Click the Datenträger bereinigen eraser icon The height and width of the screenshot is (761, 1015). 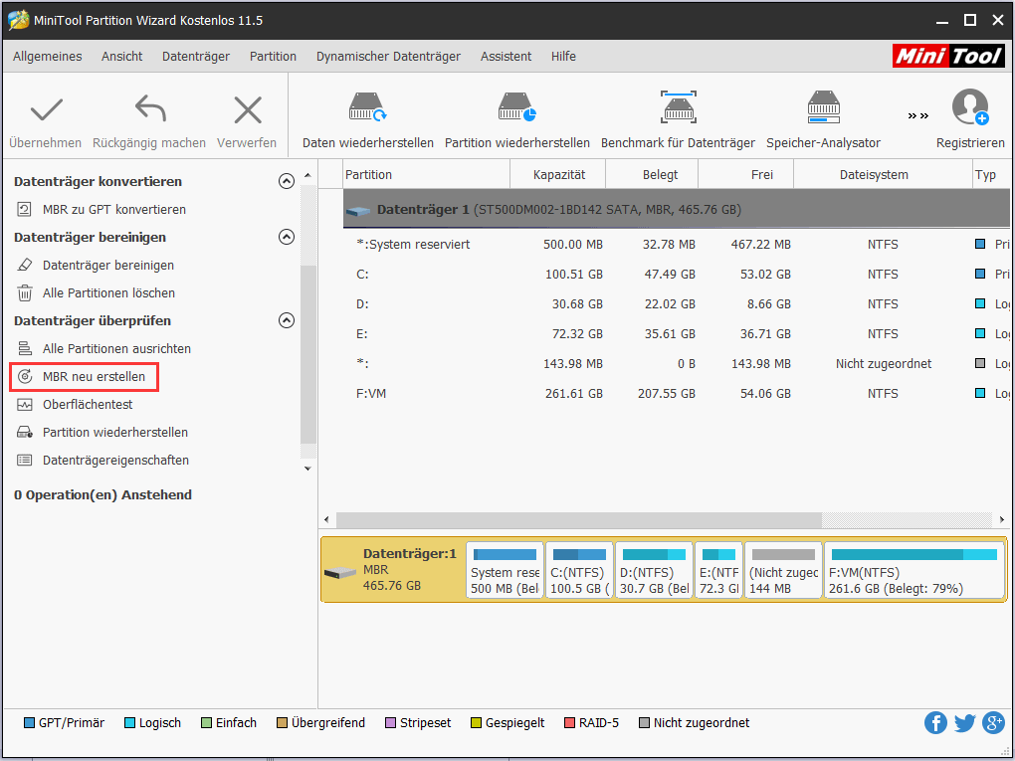coord(25,265)
